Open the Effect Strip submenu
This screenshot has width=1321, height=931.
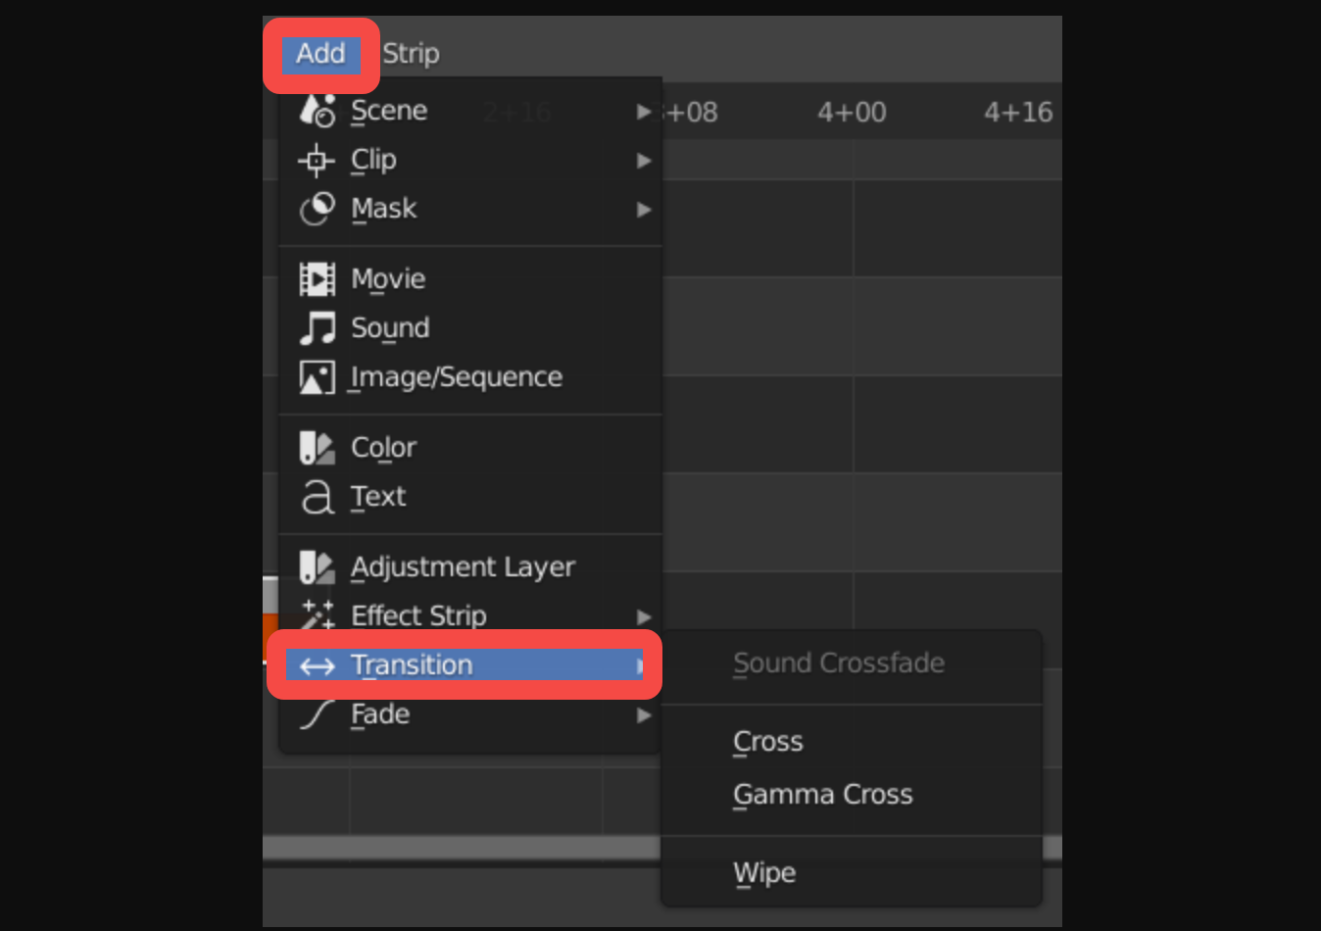[644, 615]
